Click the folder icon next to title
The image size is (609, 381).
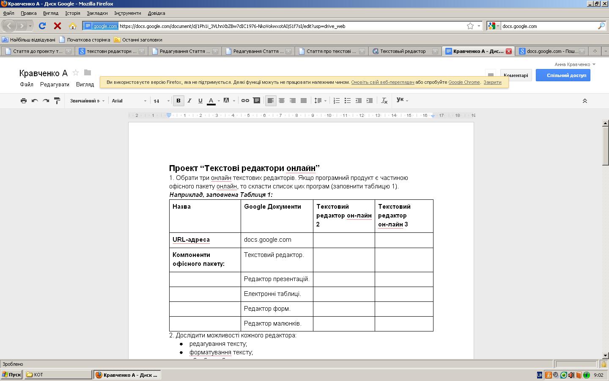(x=88, y=72)
